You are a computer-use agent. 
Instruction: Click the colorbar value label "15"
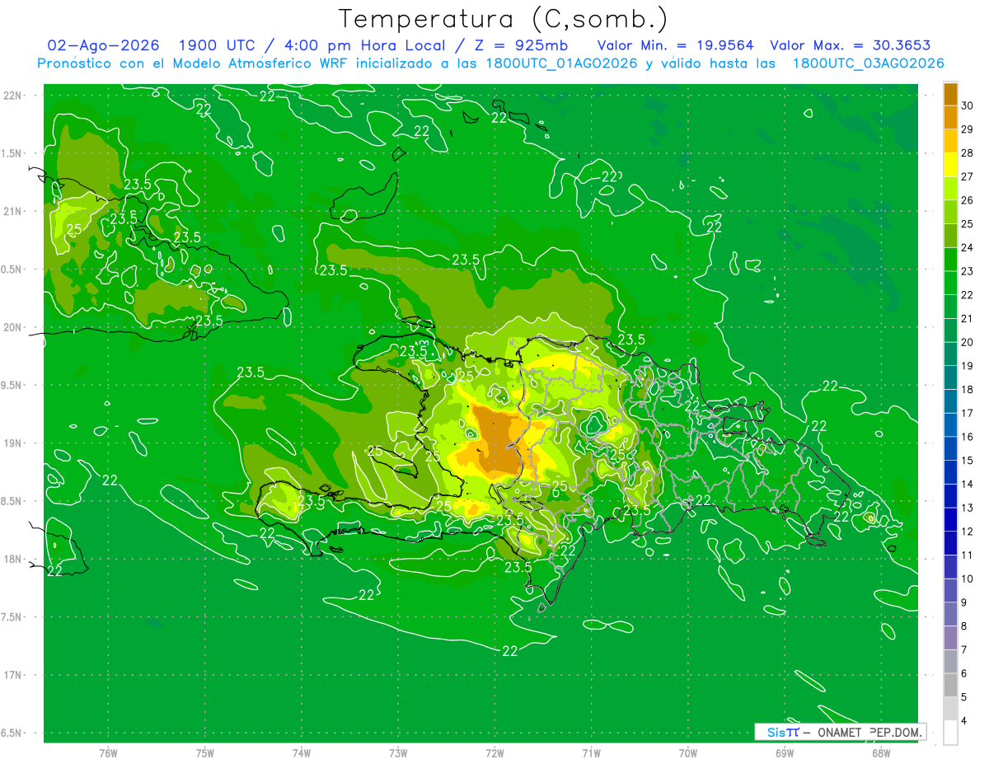click(967, 461)
